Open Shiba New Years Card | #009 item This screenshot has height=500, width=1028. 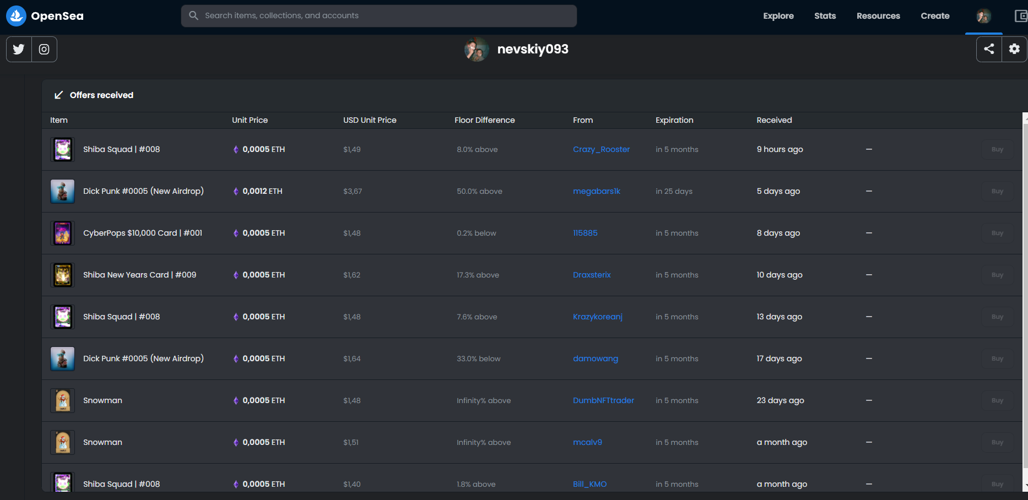point(140,275)
